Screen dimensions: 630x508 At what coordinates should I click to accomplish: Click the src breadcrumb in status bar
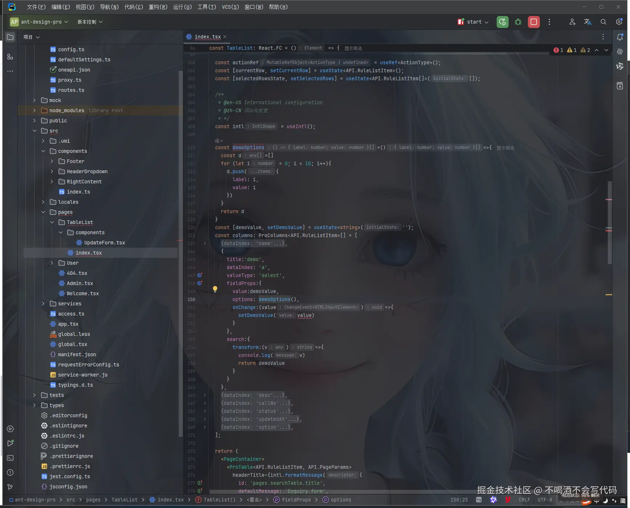(71, 500)
